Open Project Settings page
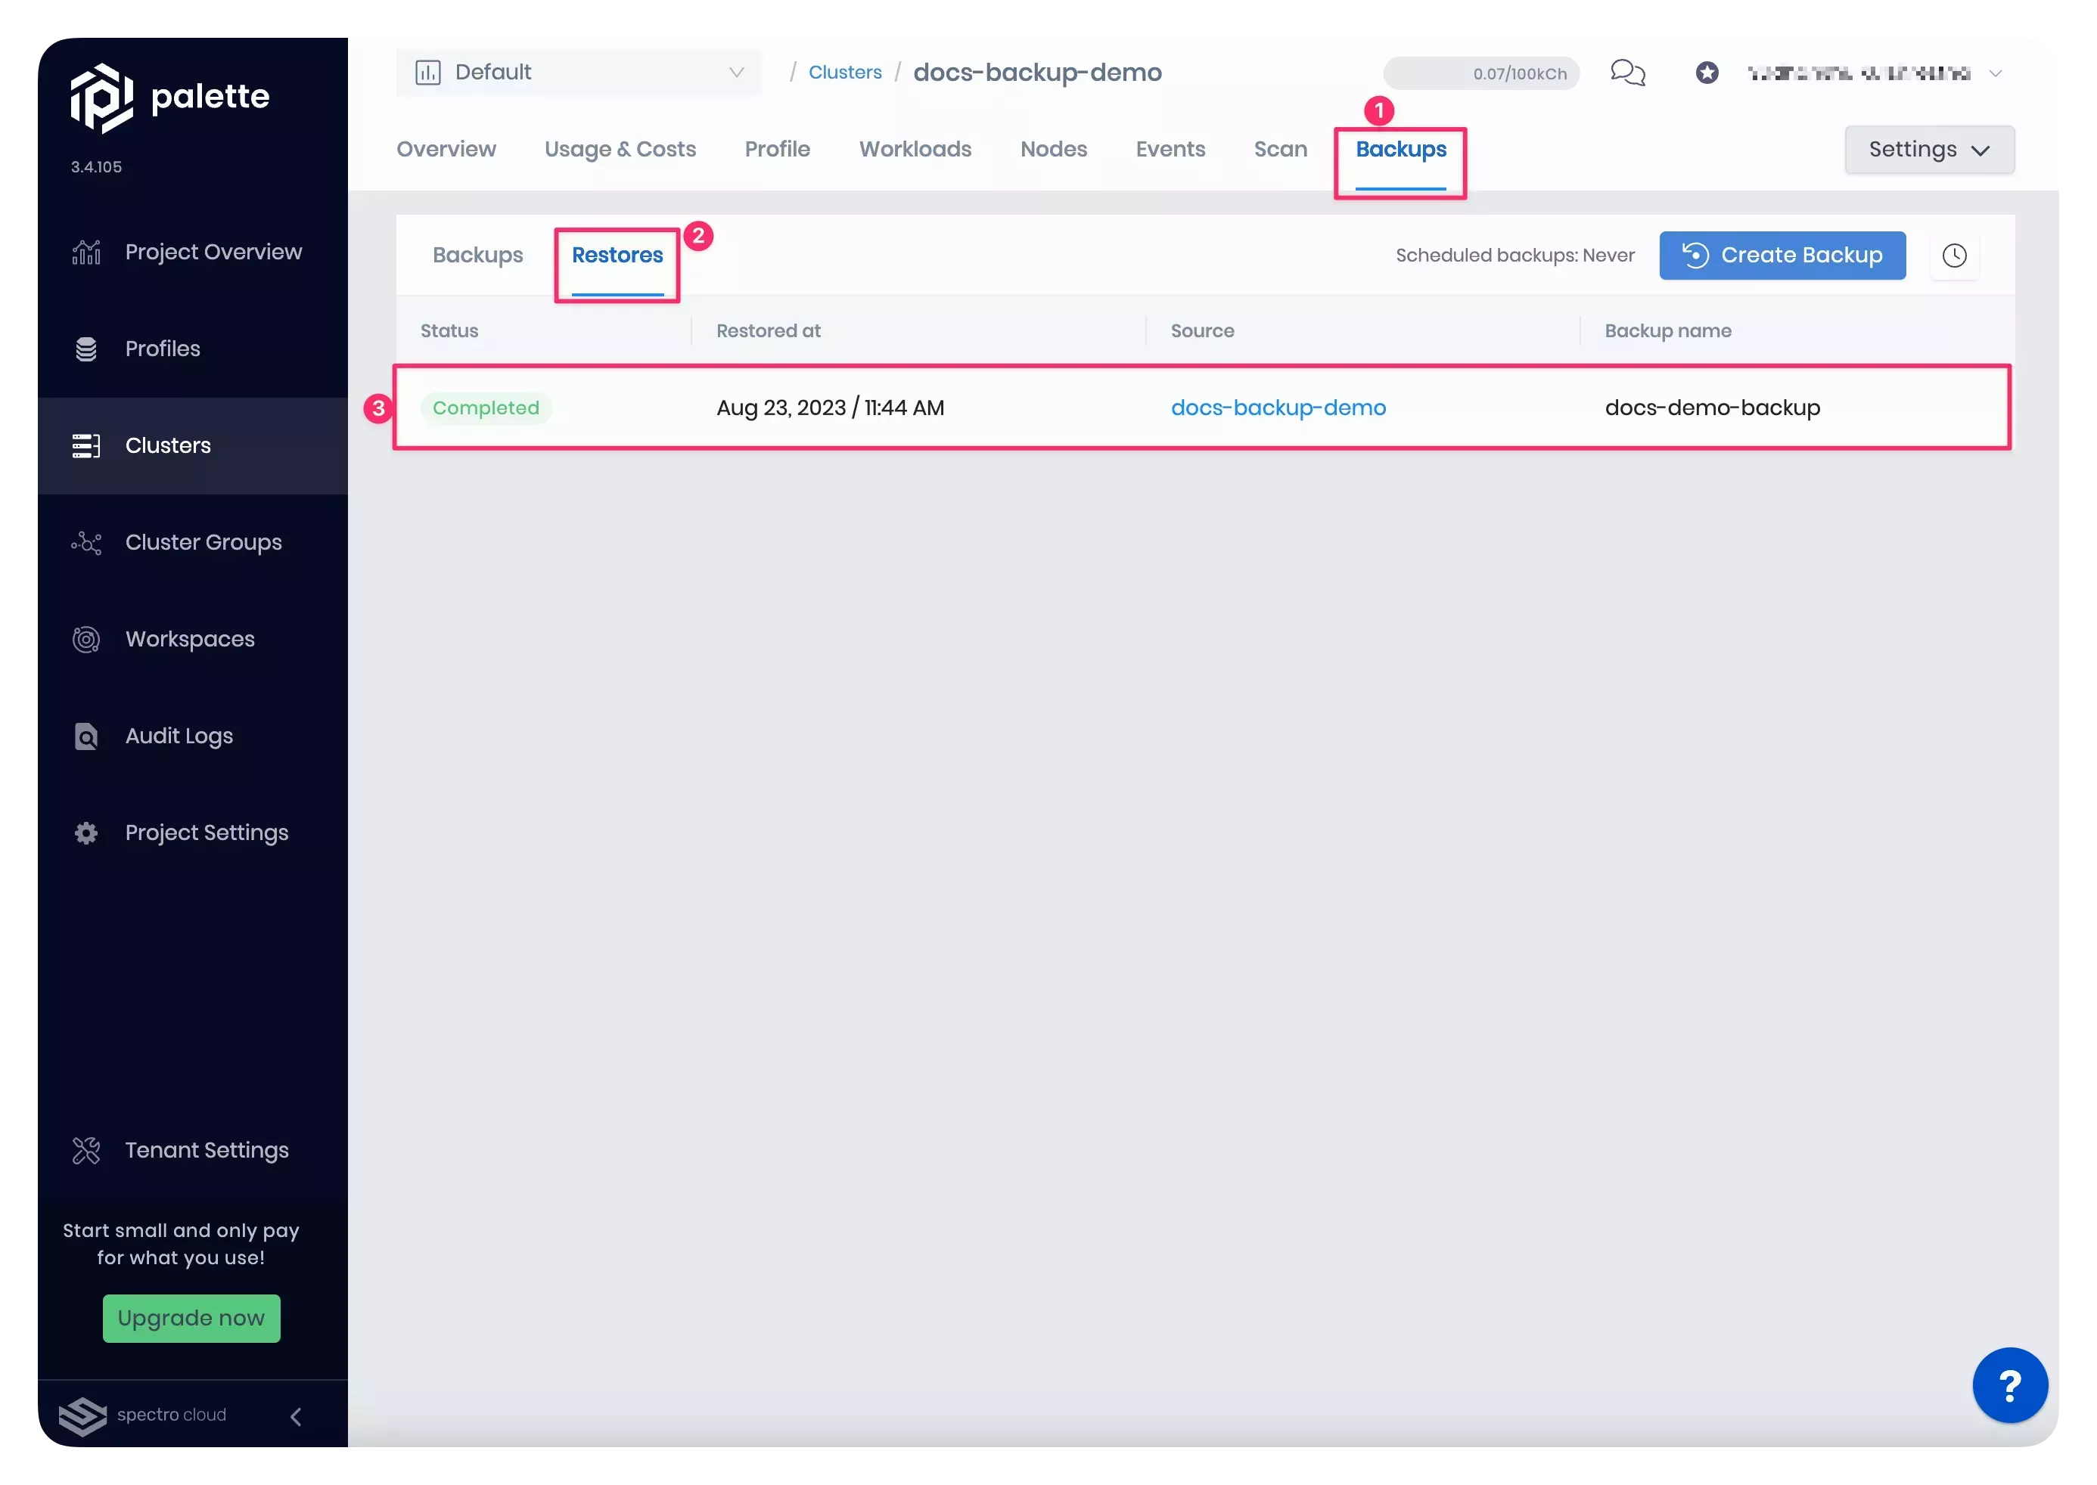This screenshot has width=2097, height=1485. click(206, 831)
